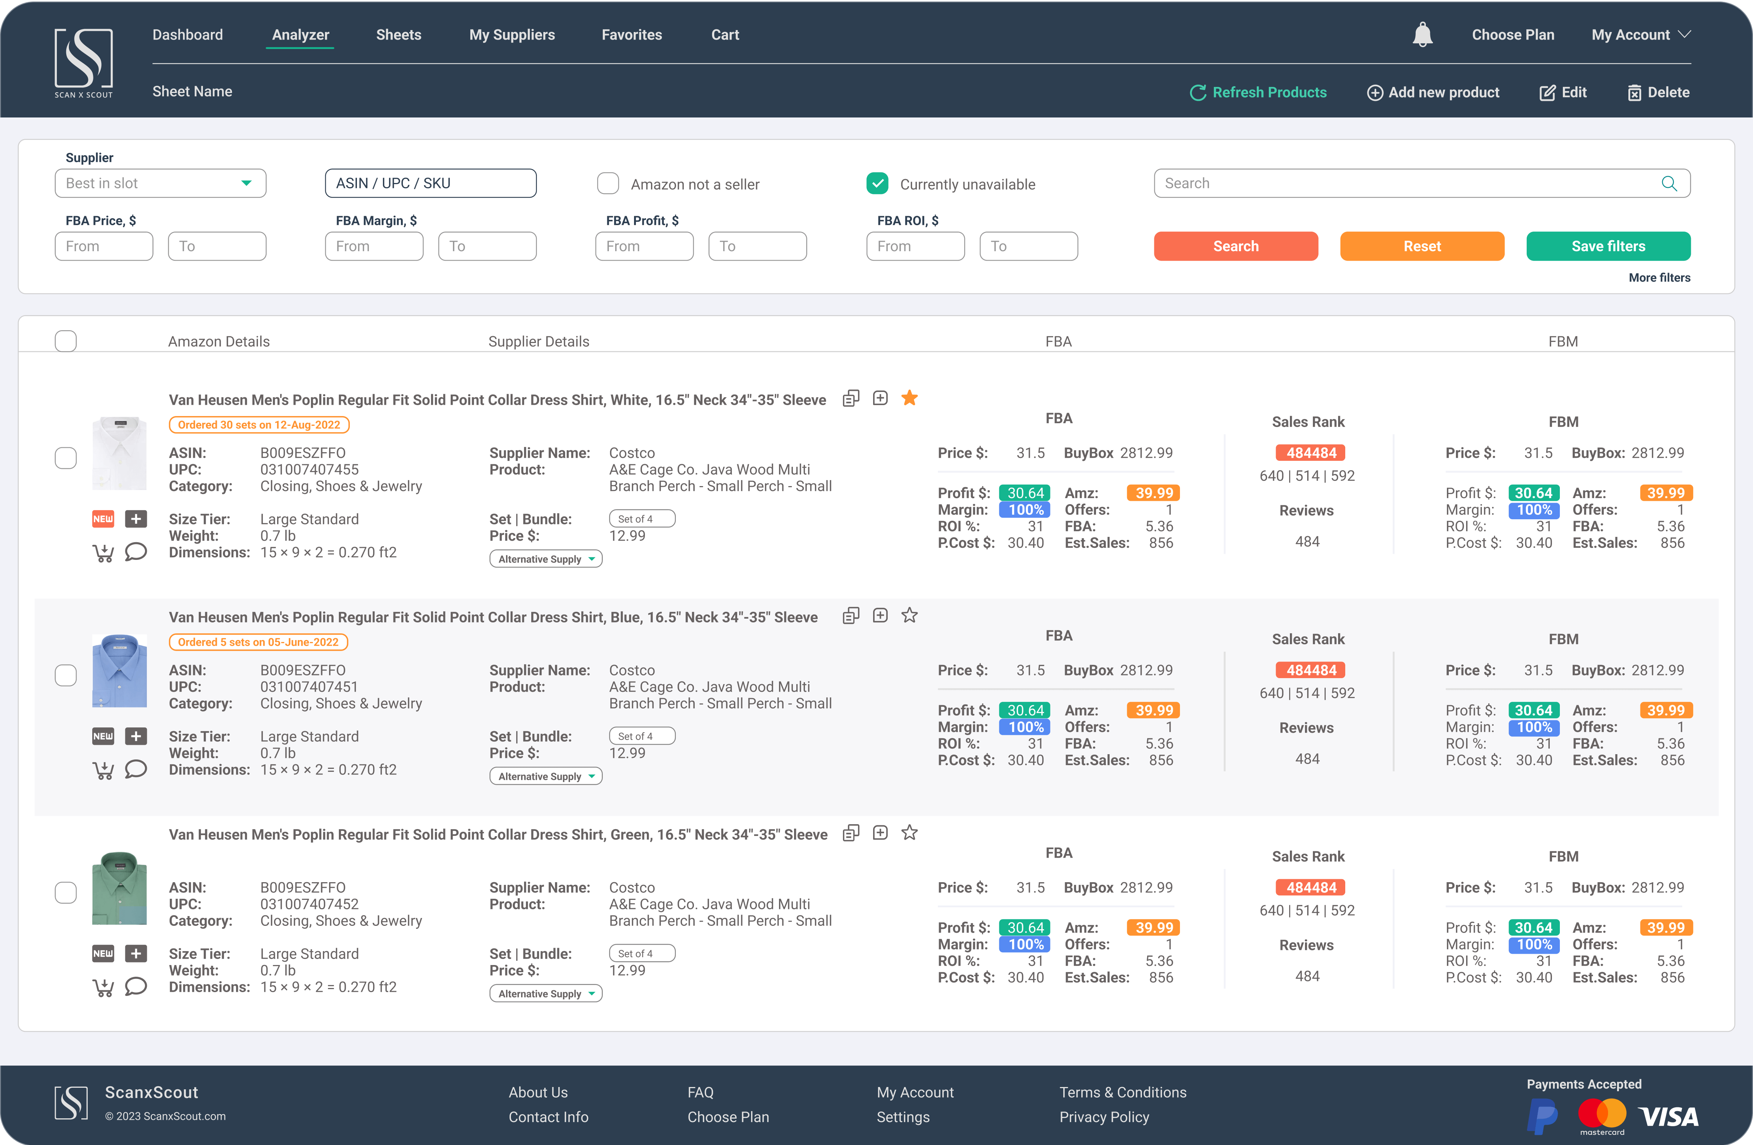Open the Best in slot supplier dropdown

point(160,183)
